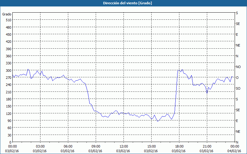Screen dimensions: 247x154
Task: Select the 09:00 time label
Action: pos(96,147)
